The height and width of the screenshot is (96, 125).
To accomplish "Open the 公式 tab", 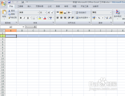I will click(x=50, y=6).
